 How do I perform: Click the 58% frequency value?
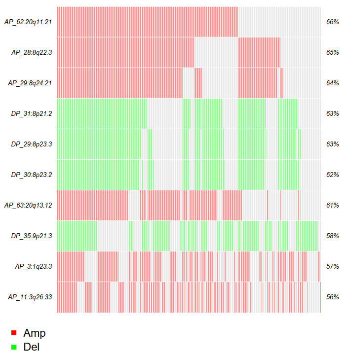tap(333, 236)
